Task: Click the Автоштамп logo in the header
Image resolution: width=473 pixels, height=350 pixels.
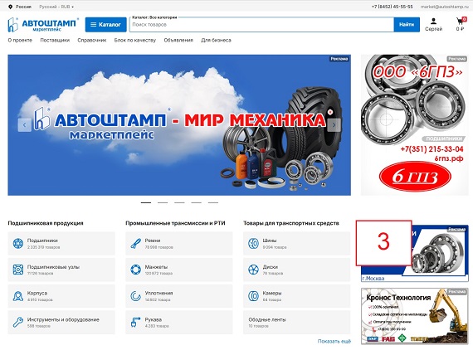Action: [x=43, y=25]
